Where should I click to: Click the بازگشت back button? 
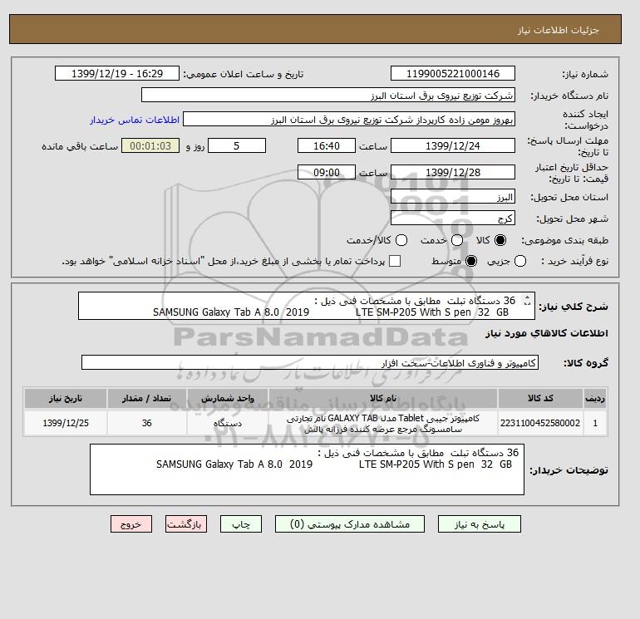(186, 524)
